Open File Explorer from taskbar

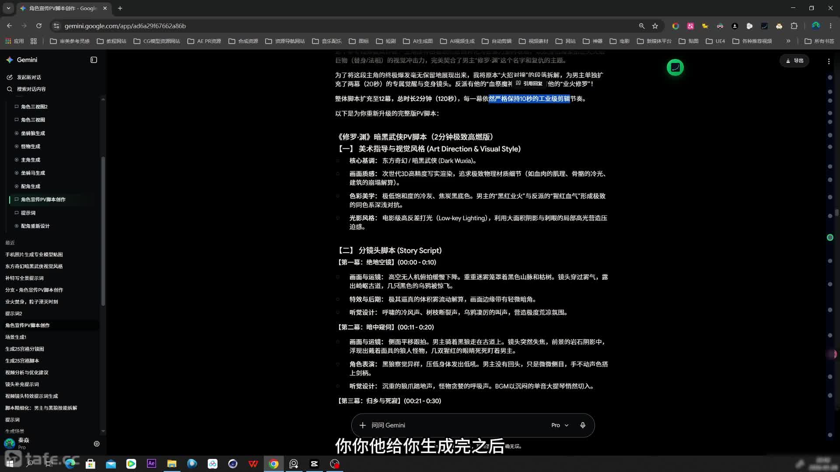171,464
